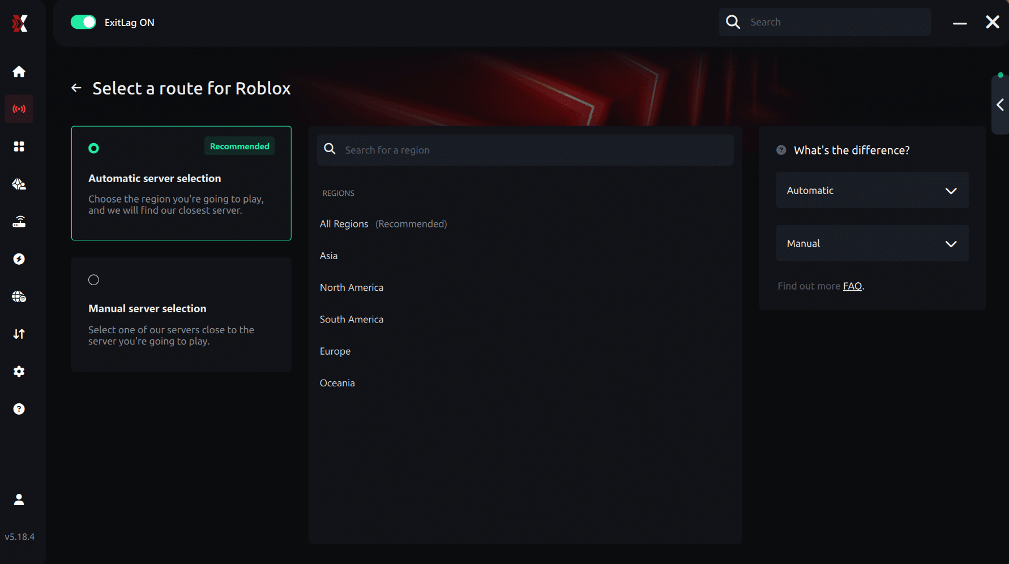Viewport: 1009px width, 564px height.
Task: Open the router icon in sidebar
Action: coord(19,221)
